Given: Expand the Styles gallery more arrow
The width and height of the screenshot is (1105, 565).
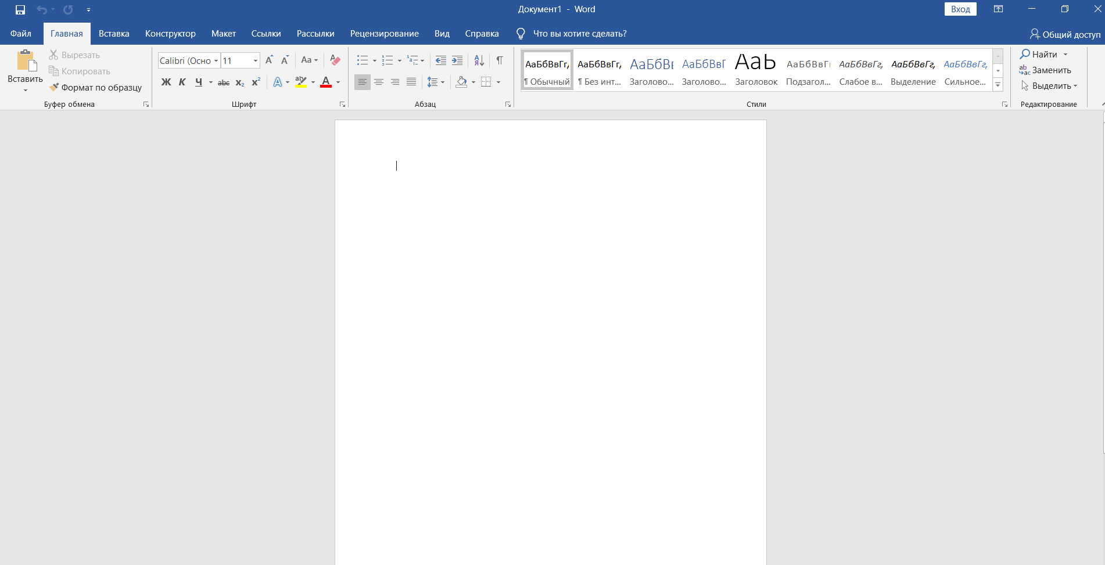Looking at the screenshot, I should pos(998,85).
